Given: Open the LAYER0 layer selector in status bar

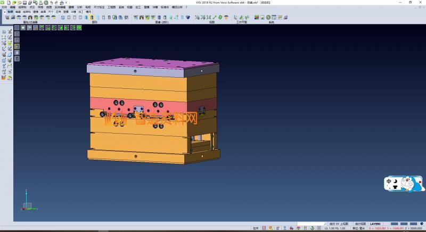Looking at the screenshot, I should tap(376, 224).
